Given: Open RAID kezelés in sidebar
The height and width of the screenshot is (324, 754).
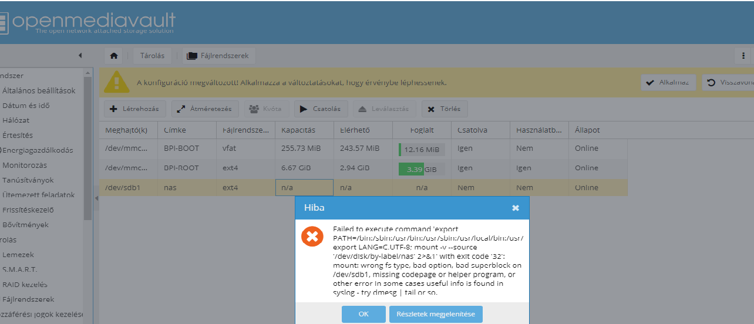Looking at the screenshot, I should pos(25,285).
